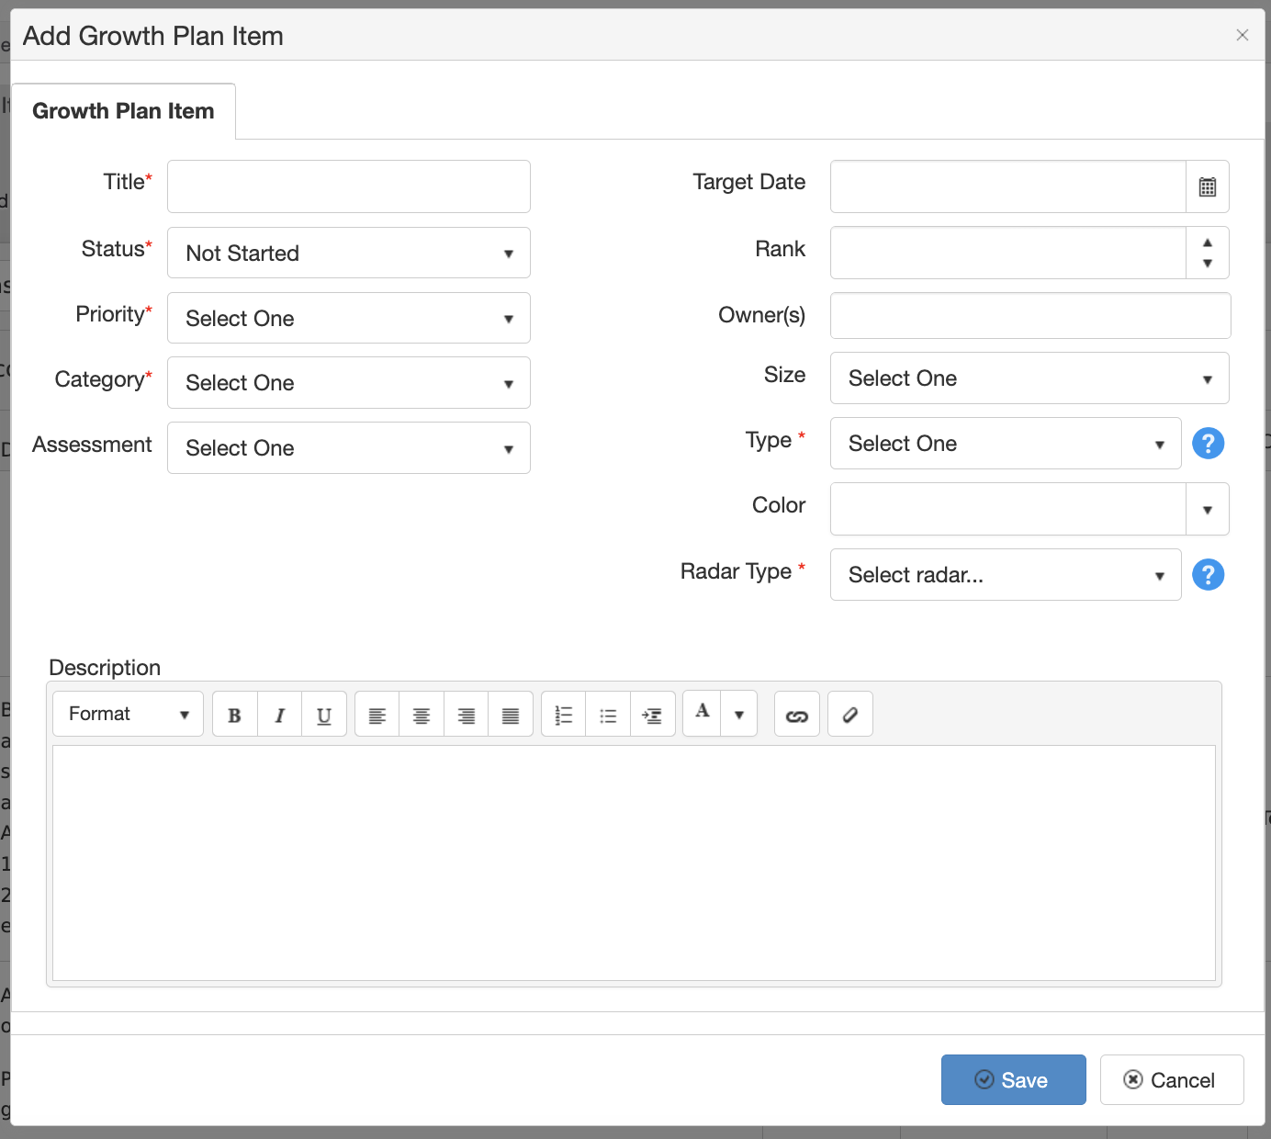Open the Format paragraph style dropdown
Image resolution: width=1271 pixels, height=1139 pixels.
point(129,714)
